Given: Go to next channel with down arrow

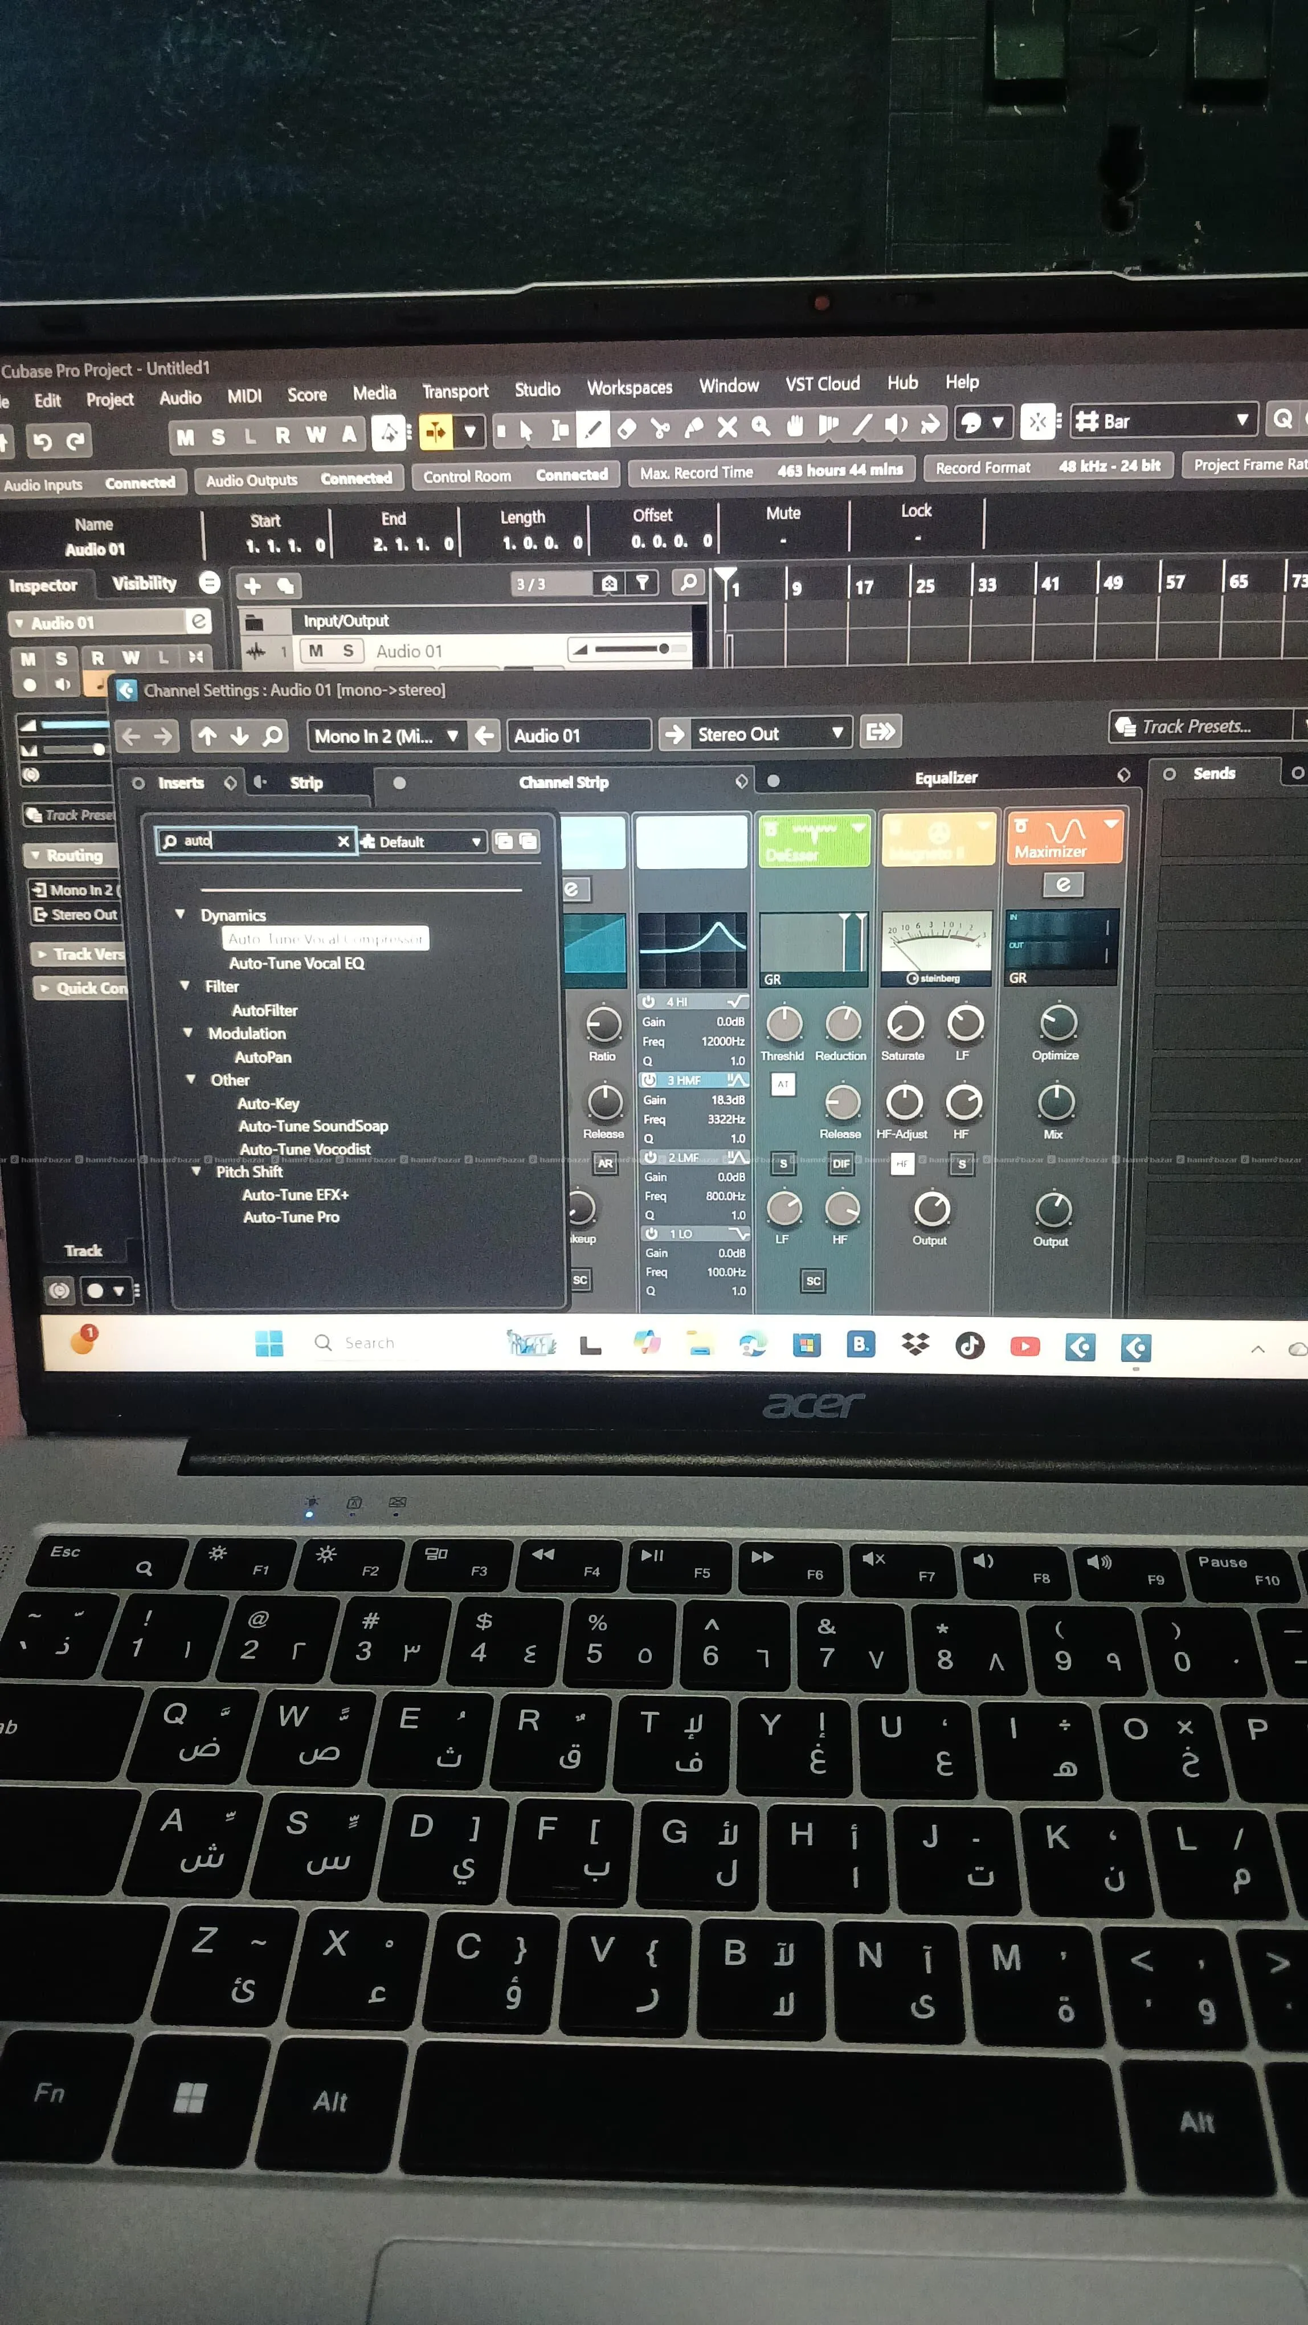Looking at the screenshot, I should [x=239, y=736].
